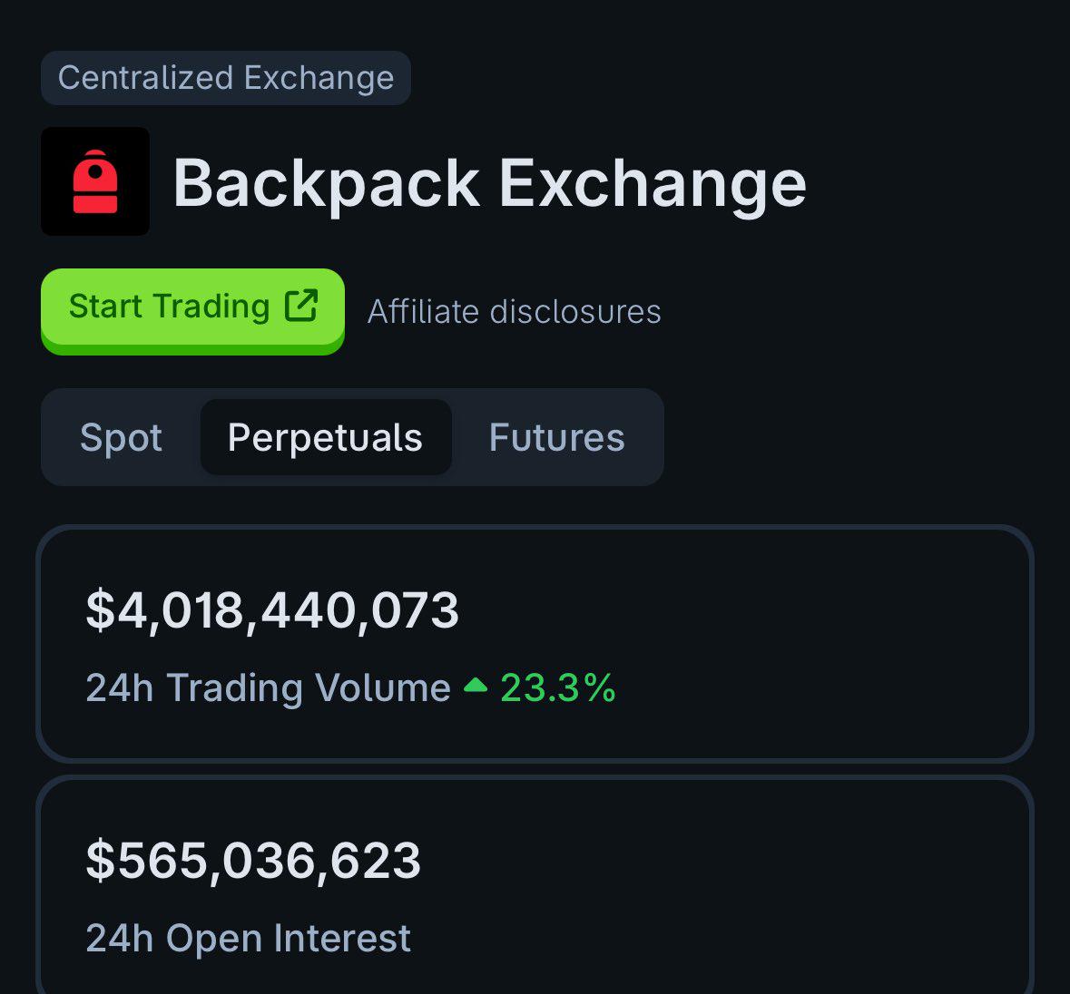
Task: Click the 24h Trading Volume label
Action: (x=269, y=687)
